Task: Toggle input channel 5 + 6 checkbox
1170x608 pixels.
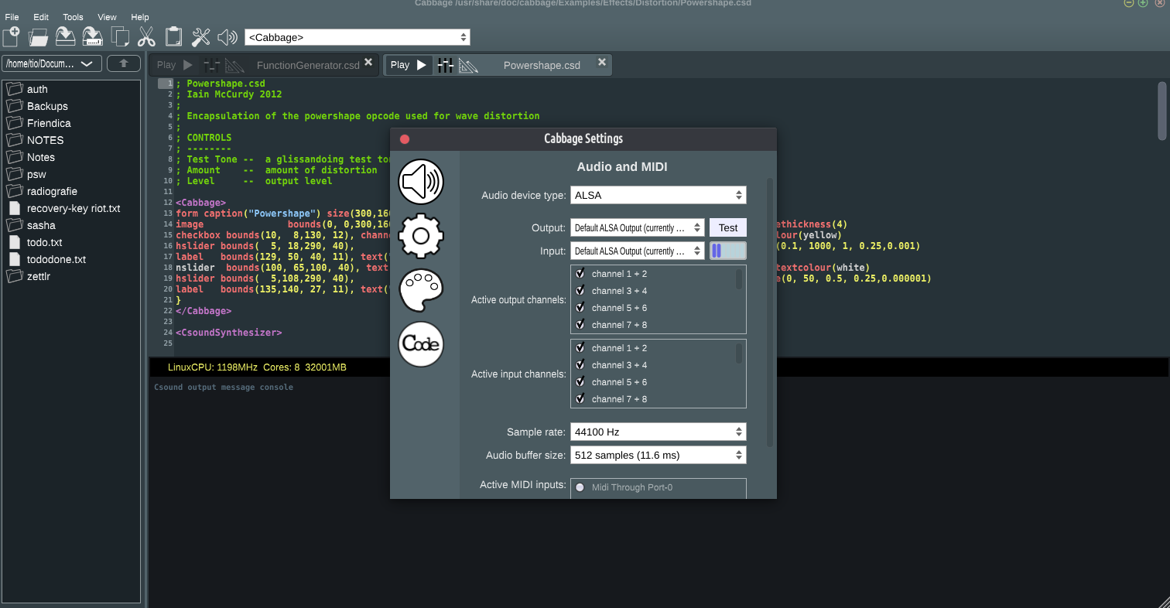Action: pyautogui.click(x=580, y=382)
